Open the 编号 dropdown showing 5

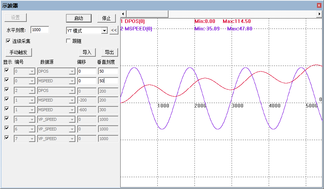[32, 119]
